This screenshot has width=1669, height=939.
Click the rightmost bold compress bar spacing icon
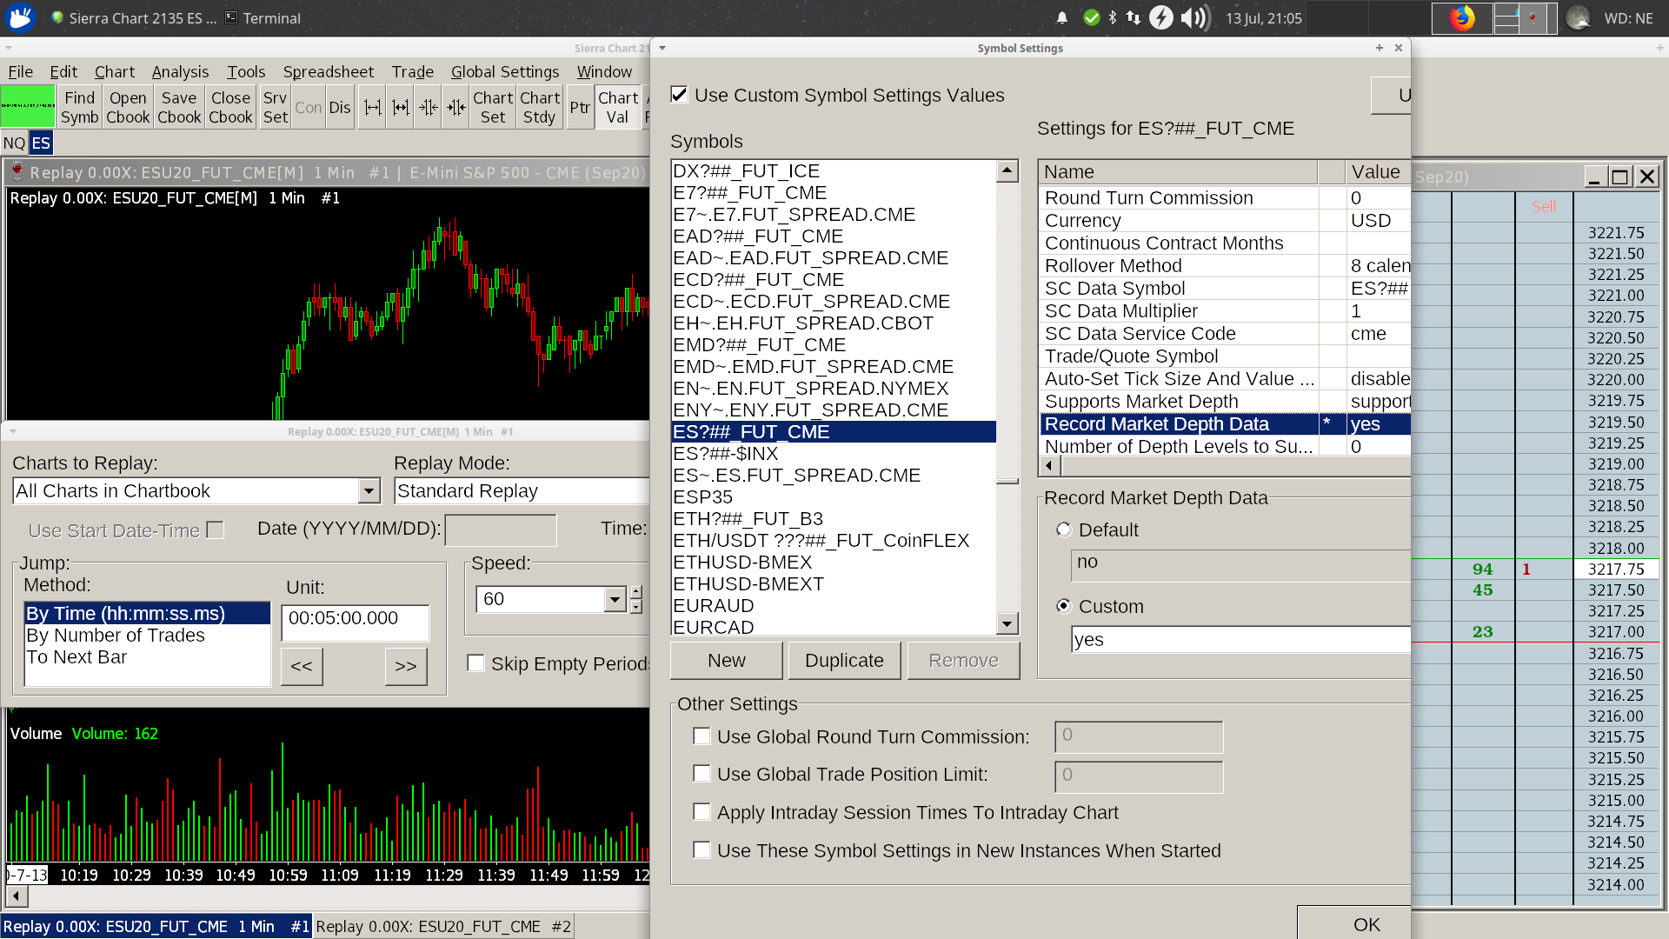(x=456, y=107)
